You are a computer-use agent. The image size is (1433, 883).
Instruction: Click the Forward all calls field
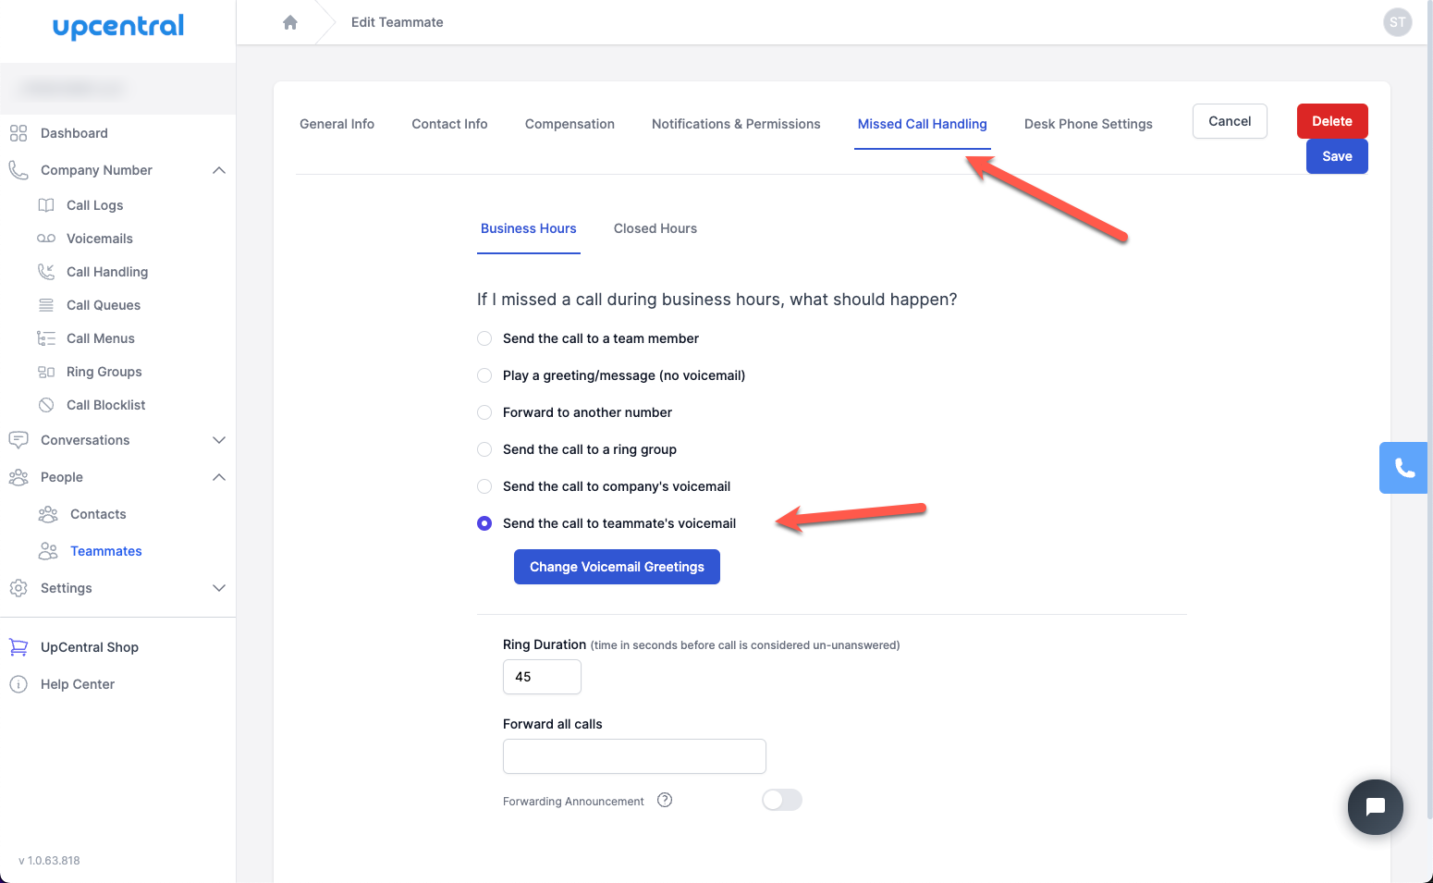(634, 756)
